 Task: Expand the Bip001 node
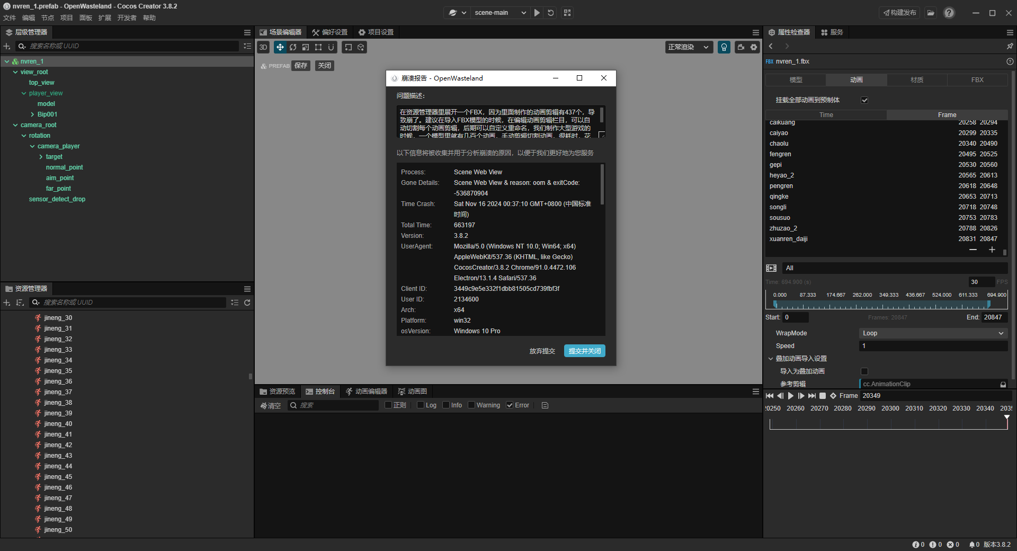click(x=32, y=114)
